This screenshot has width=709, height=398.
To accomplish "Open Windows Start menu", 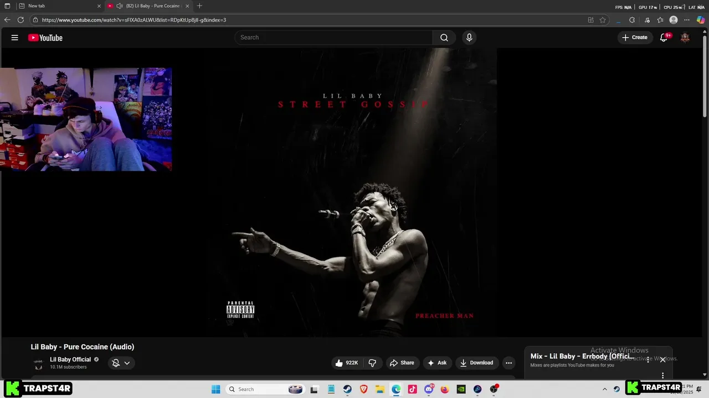I will [216, 389].
